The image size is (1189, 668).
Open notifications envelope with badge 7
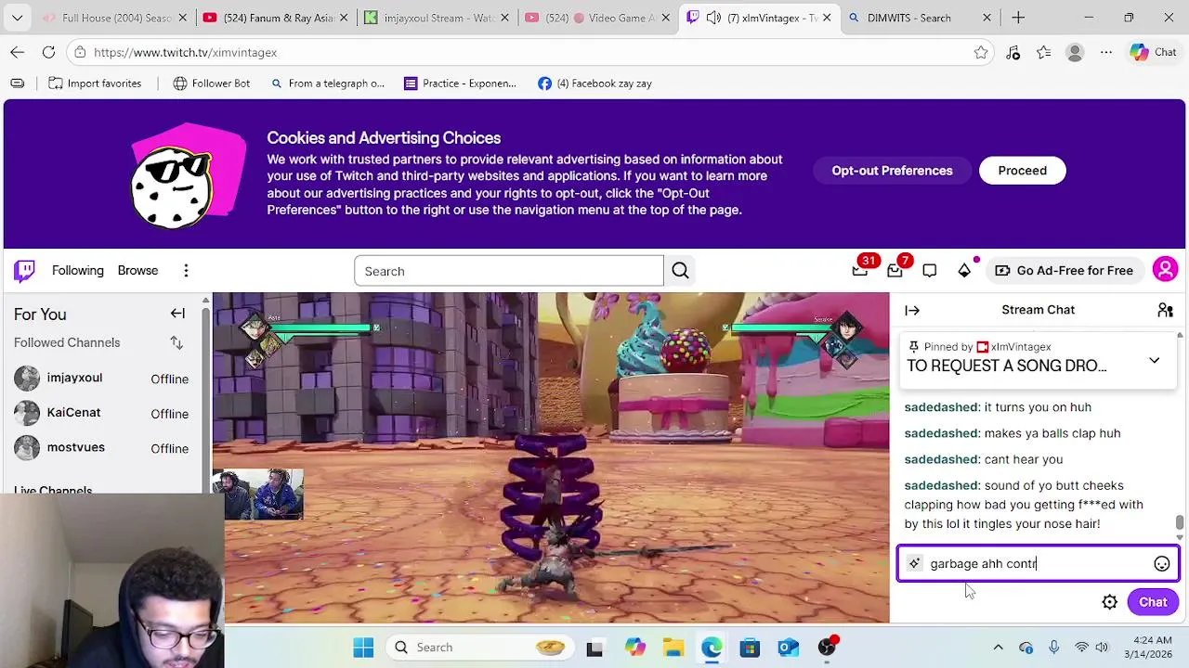coord(895,271)
